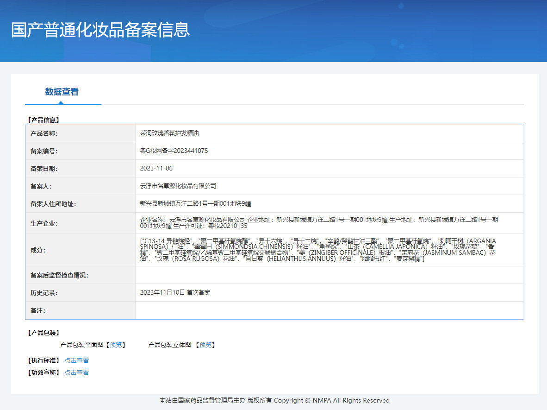
Task: Click the 【产品包装】 section heading
Action: tap(44, 333)
